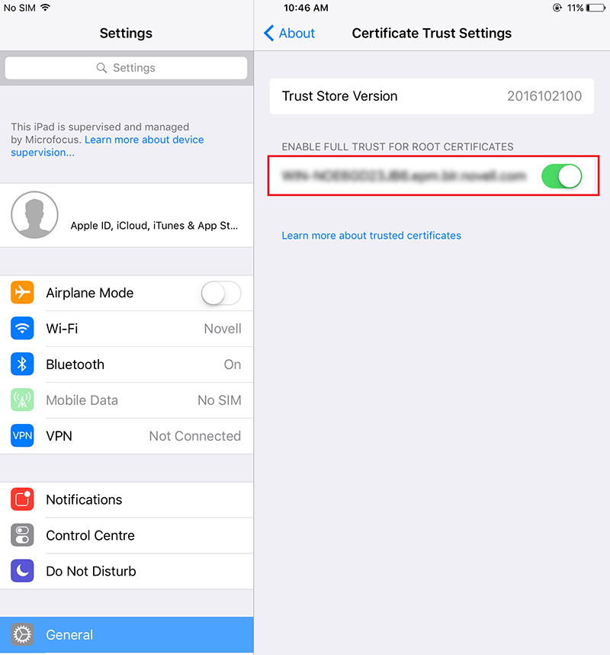Select the Control Centre icon
The image size is (610, 655).
[22, 535]
